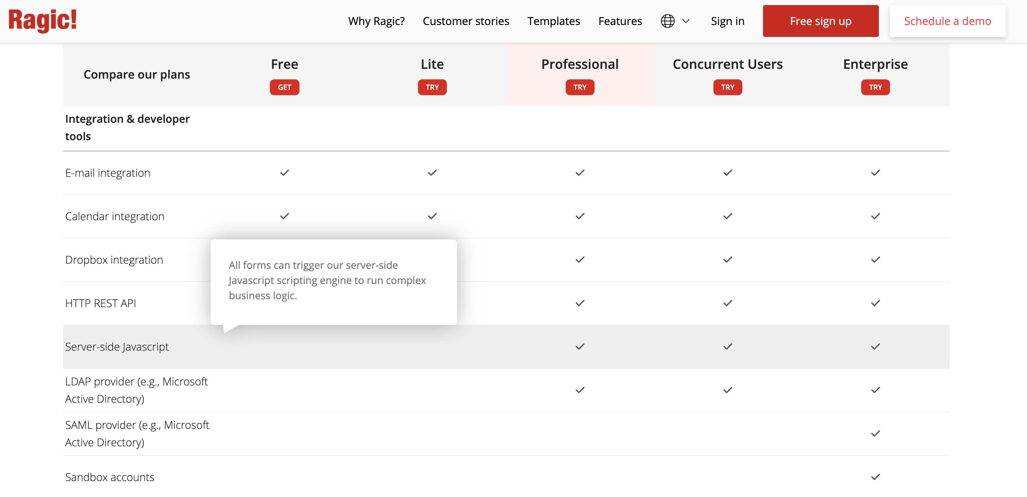The height and width of the screenshot is (497, 1027).
Task: Open the Features menu item
Action: pos(620,21)
